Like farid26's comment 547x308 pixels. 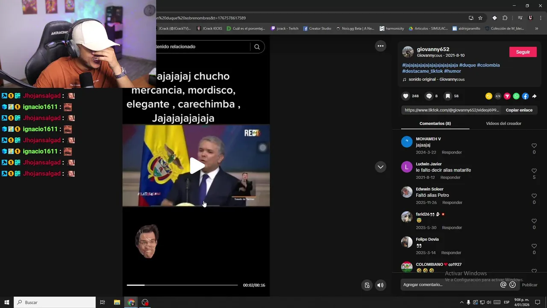(x=534, y=221)
